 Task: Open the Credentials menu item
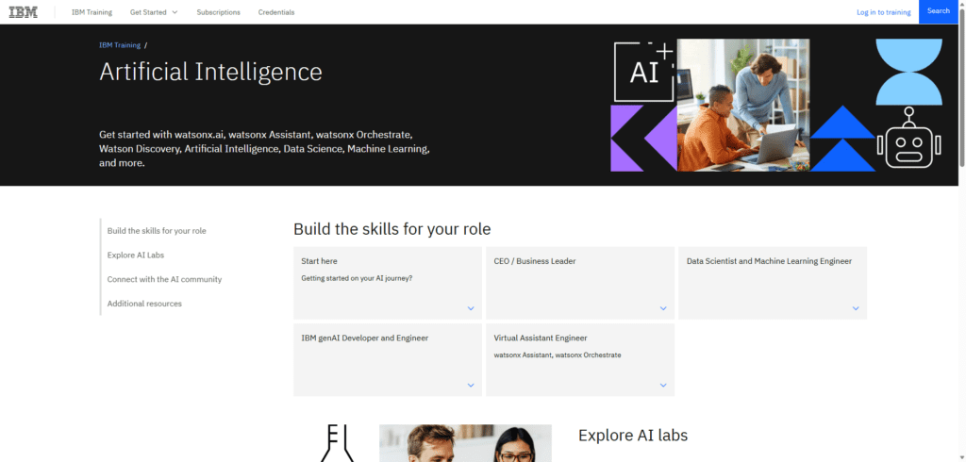[x=276, y=12]
